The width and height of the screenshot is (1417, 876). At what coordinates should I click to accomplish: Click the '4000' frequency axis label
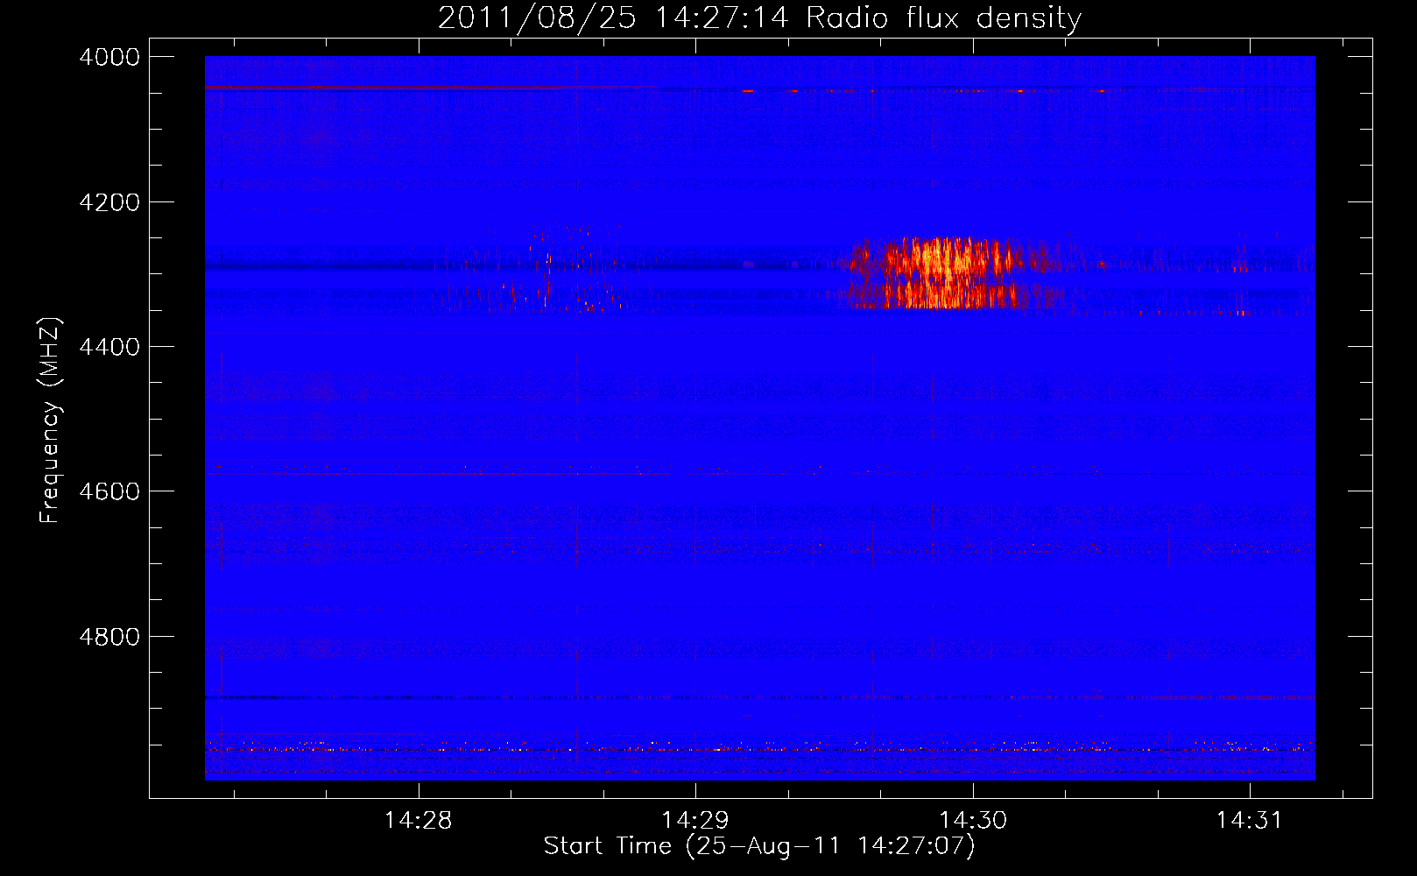click(109, 57)
